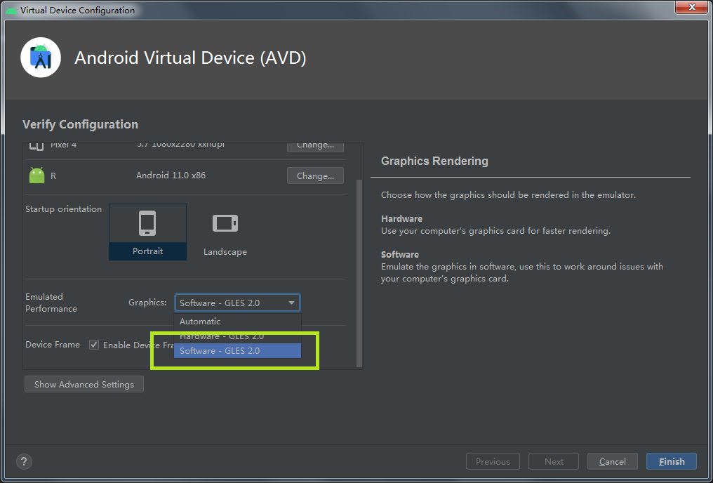
Task: Click the 'Startup orientation' label
Action: [64, 209]
